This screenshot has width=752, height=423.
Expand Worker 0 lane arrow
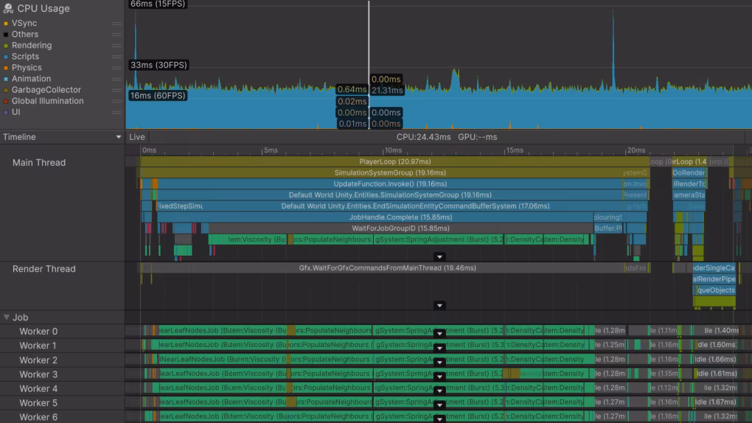[x=439, y=333]
